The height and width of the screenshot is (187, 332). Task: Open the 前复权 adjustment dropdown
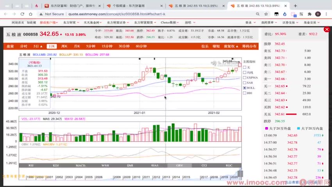pos(231,46)
